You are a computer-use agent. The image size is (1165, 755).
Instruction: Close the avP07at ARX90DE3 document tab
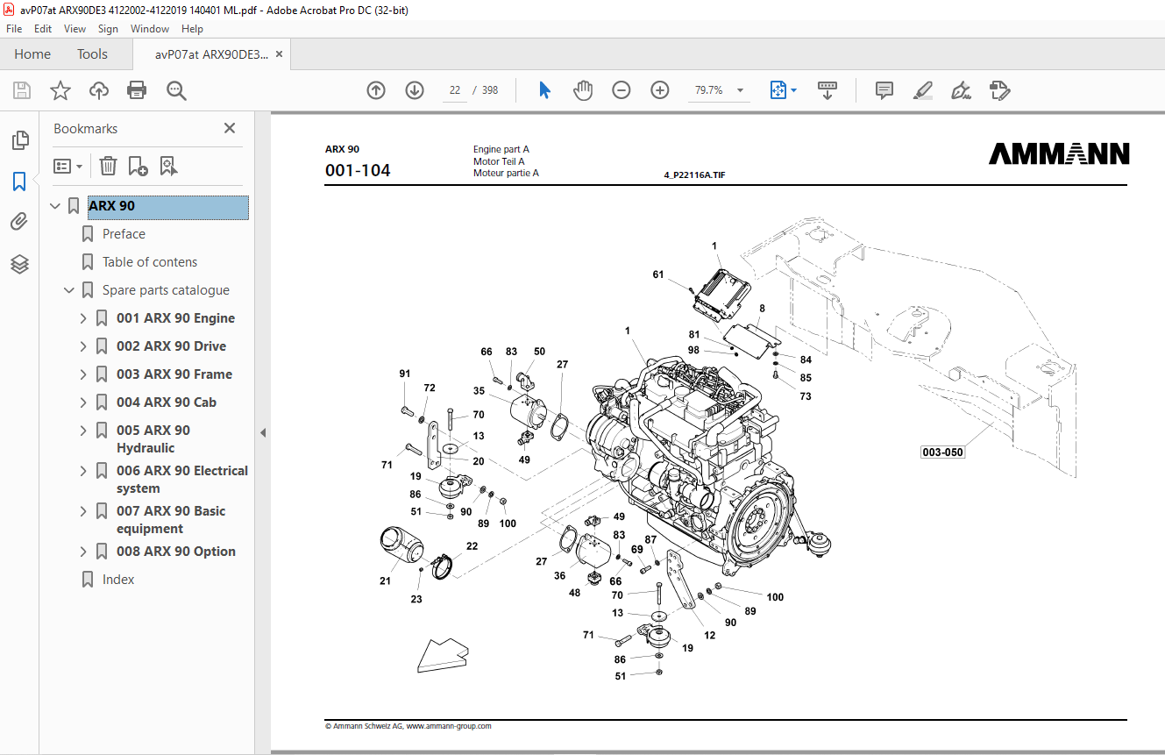click(280, 54)
